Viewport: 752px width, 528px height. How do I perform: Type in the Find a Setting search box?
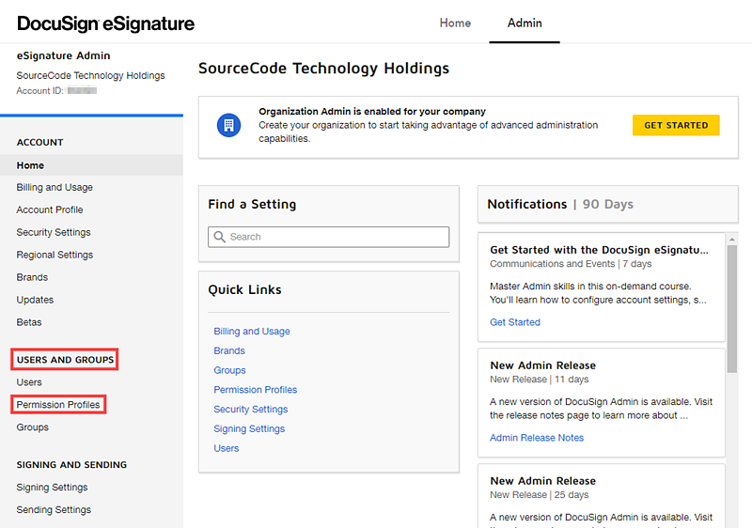coord(334,237)
